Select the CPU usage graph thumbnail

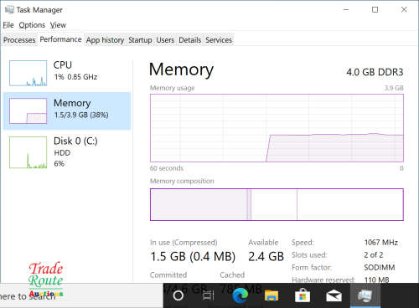28,73
